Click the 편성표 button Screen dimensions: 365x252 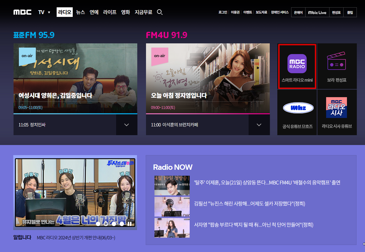pyautogui.click(x=336, y=12)
